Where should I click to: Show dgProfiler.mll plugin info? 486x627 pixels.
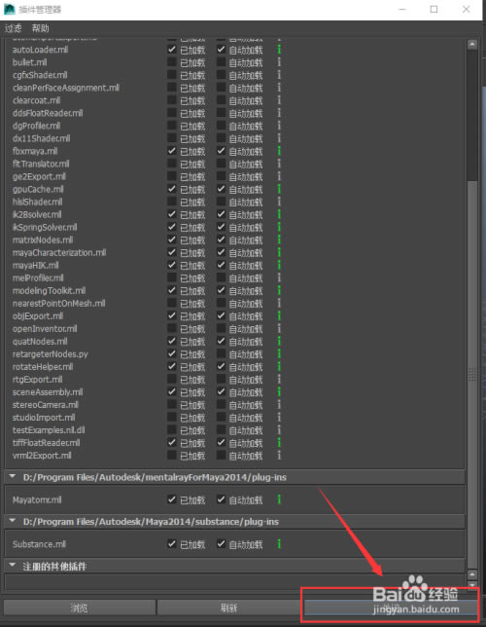(279, 126)
